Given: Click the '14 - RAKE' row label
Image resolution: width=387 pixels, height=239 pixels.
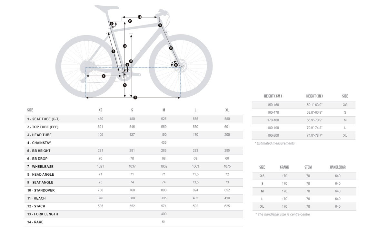Looking at the screenshot, I should pos(35,222).
